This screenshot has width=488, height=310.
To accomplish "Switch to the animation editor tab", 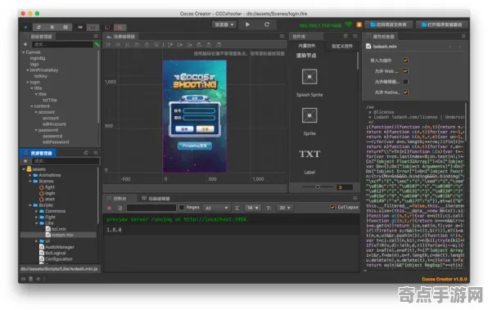I will [156, 199].
